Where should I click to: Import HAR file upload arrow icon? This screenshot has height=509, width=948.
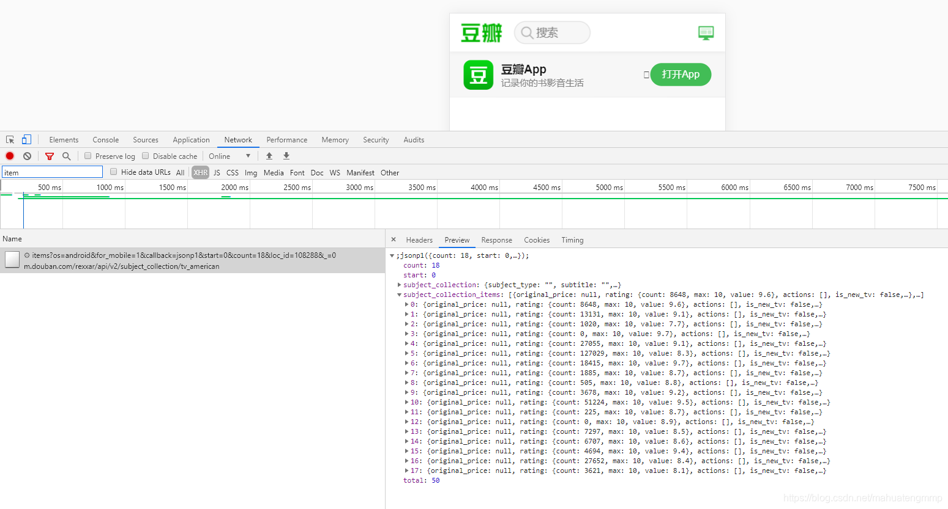pos(269,156)
